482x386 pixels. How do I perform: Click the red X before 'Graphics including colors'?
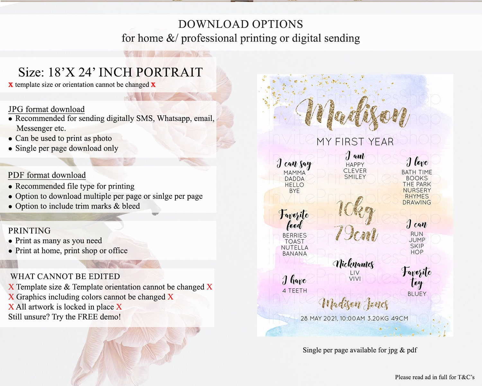click(11, 297)
